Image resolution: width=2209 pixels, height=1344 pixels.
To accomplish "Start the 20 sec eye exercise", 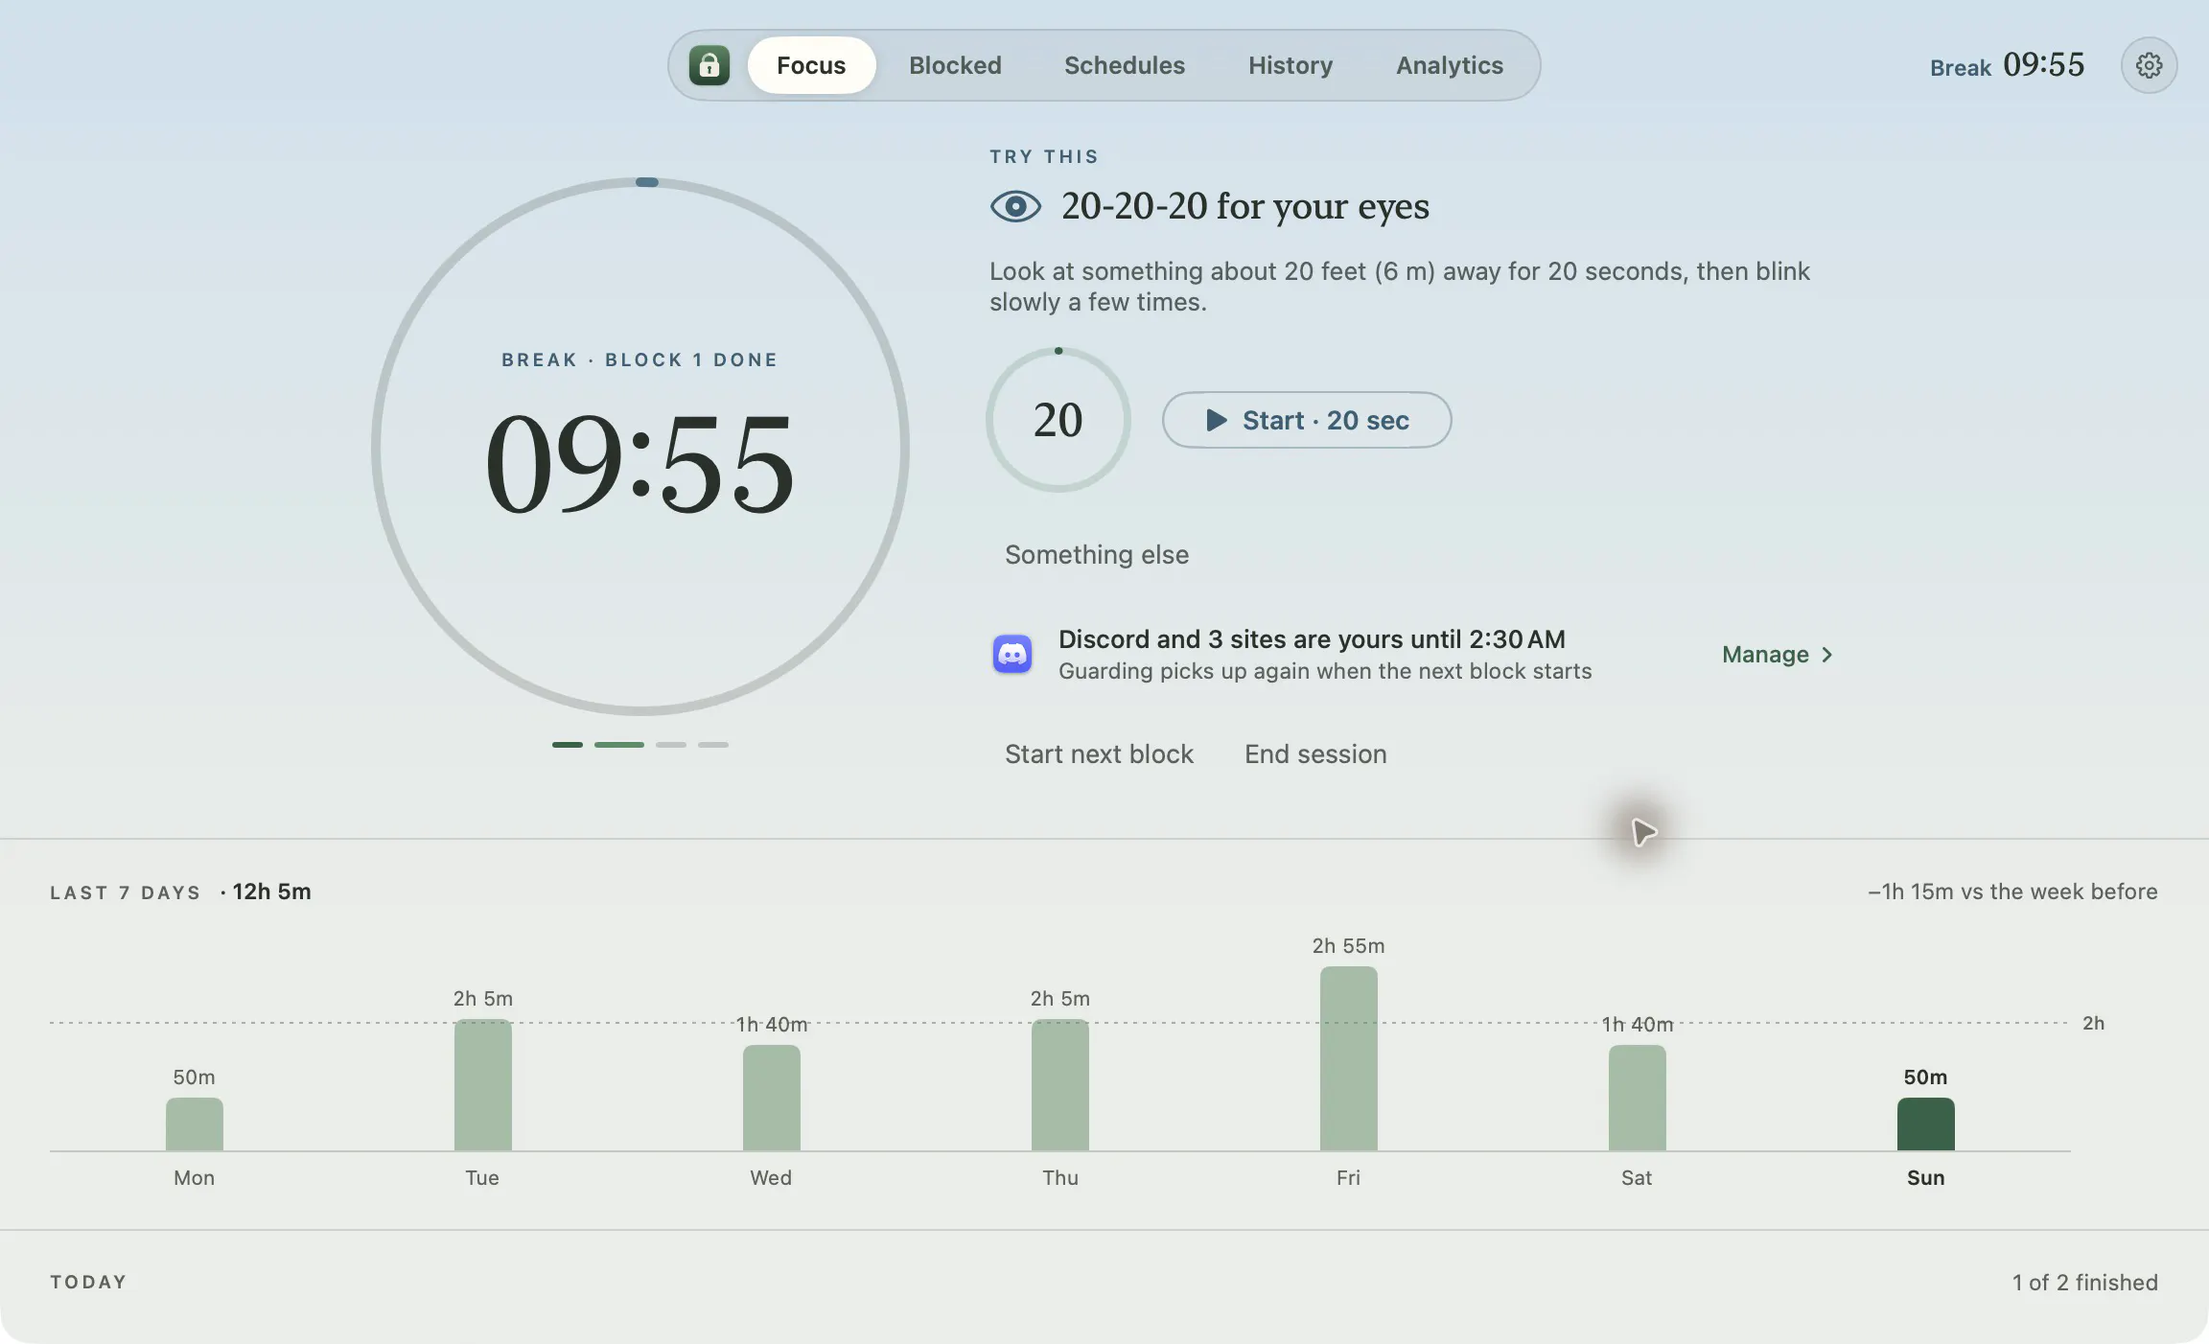I will point(1307,420).
